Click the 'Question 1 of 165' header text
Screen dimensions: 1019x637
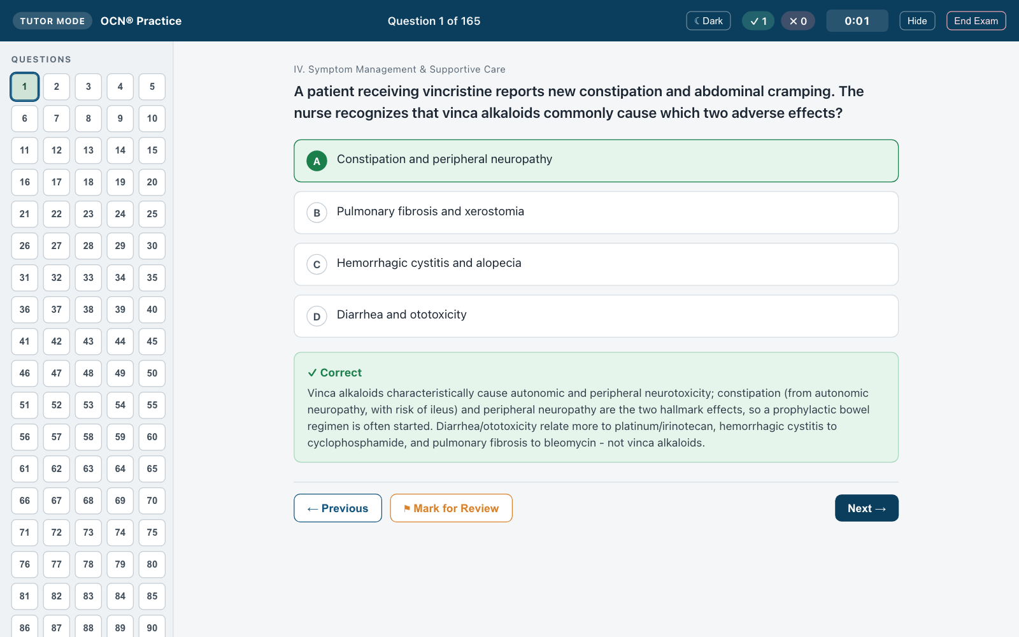click(434, 21)
